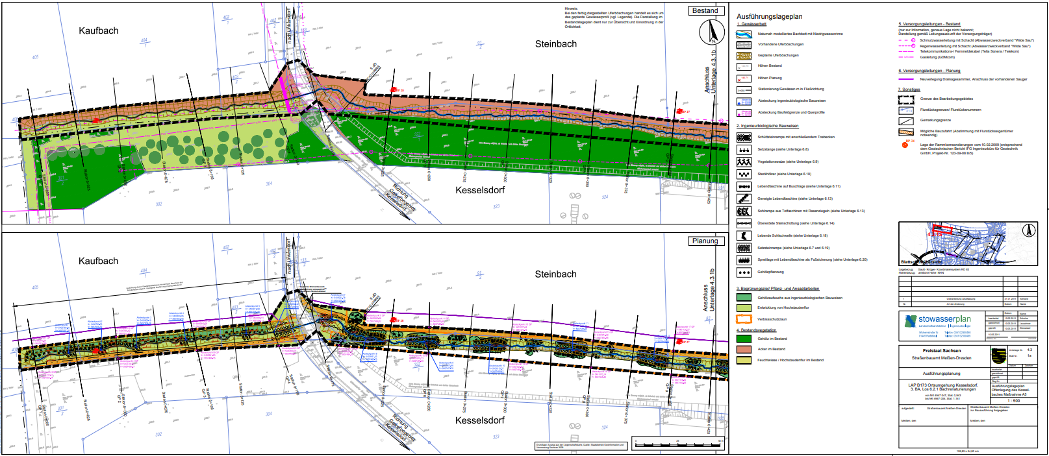1049x456 pixels.
Task: Click the dark green Gehölz im Bestand swatch
Action: coord(744,339)
